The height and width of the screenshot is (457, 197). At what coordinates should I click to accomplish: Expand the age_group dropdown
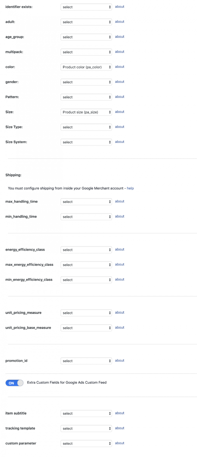point(86,37)
